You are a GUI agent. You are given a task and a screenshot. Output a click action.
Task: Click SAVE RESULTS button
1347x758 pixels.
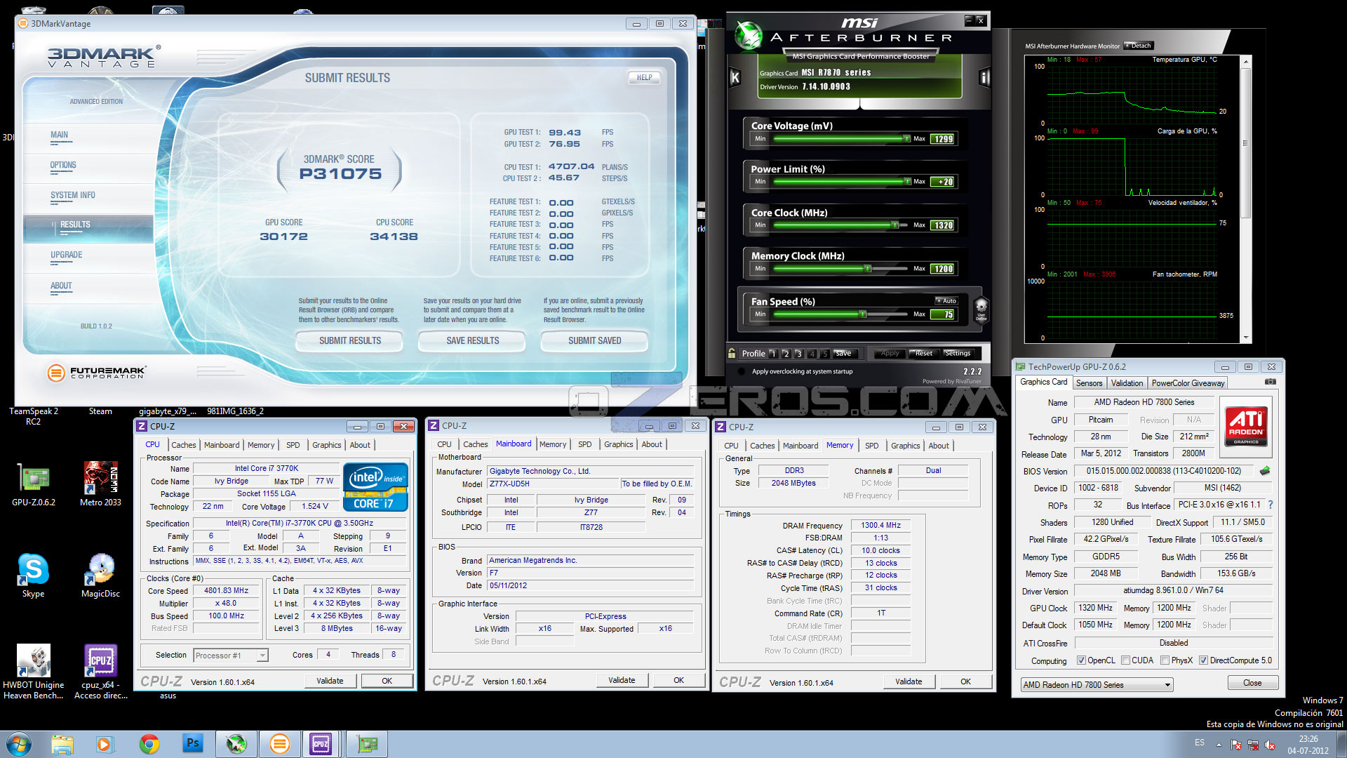click(472, 340)
